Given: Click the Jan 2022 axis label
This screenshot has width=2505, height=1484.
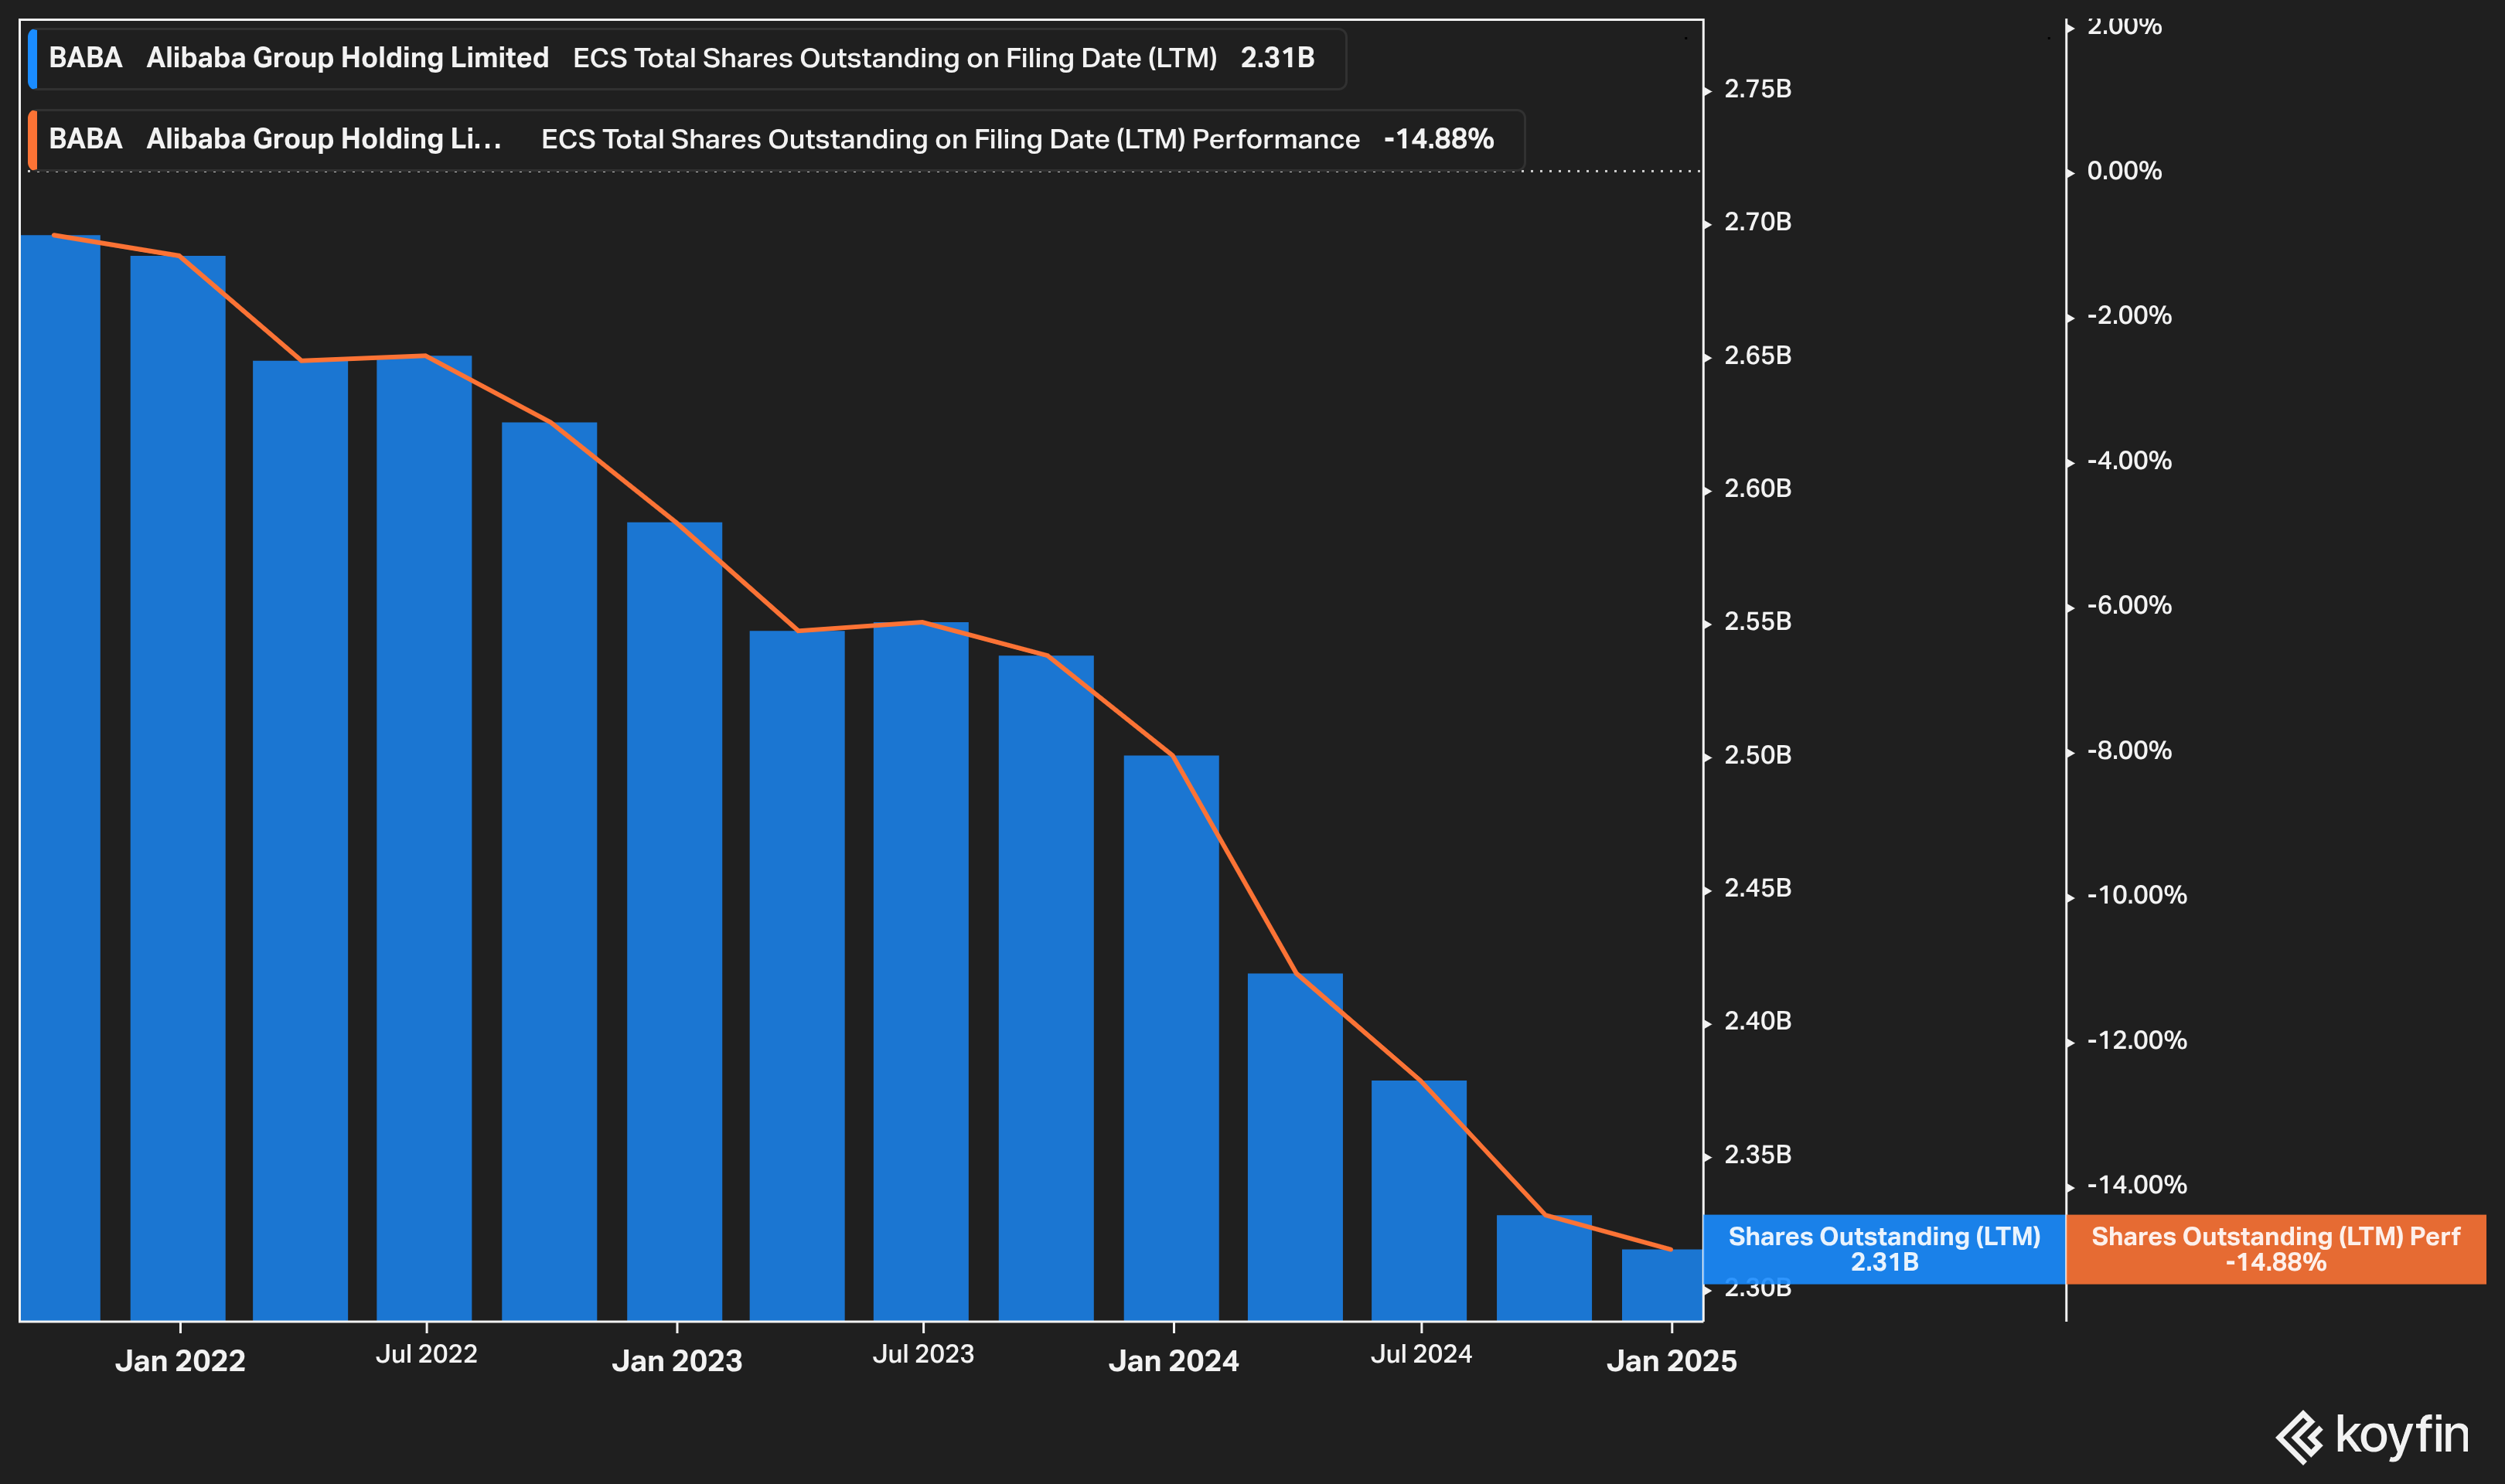Looking at the screenshot, I should (180, 1361).
